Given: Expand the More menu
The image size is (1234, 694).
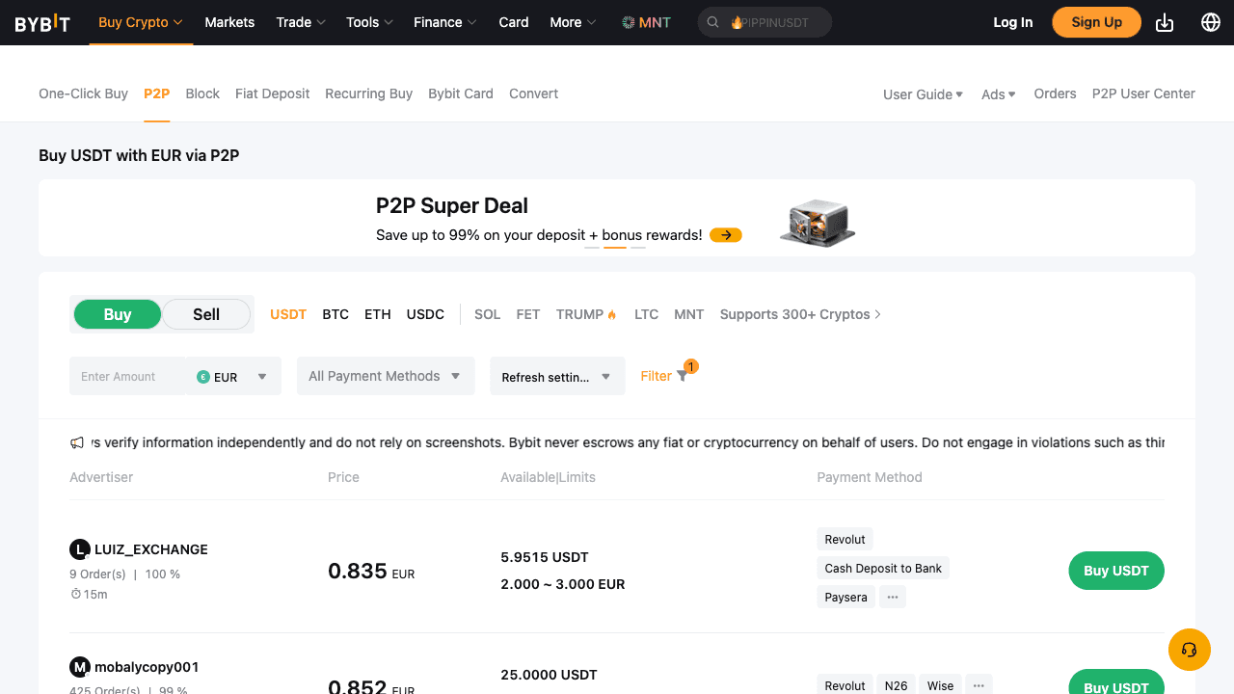Looking at the screenshot, I should click(x=573, y=22).
